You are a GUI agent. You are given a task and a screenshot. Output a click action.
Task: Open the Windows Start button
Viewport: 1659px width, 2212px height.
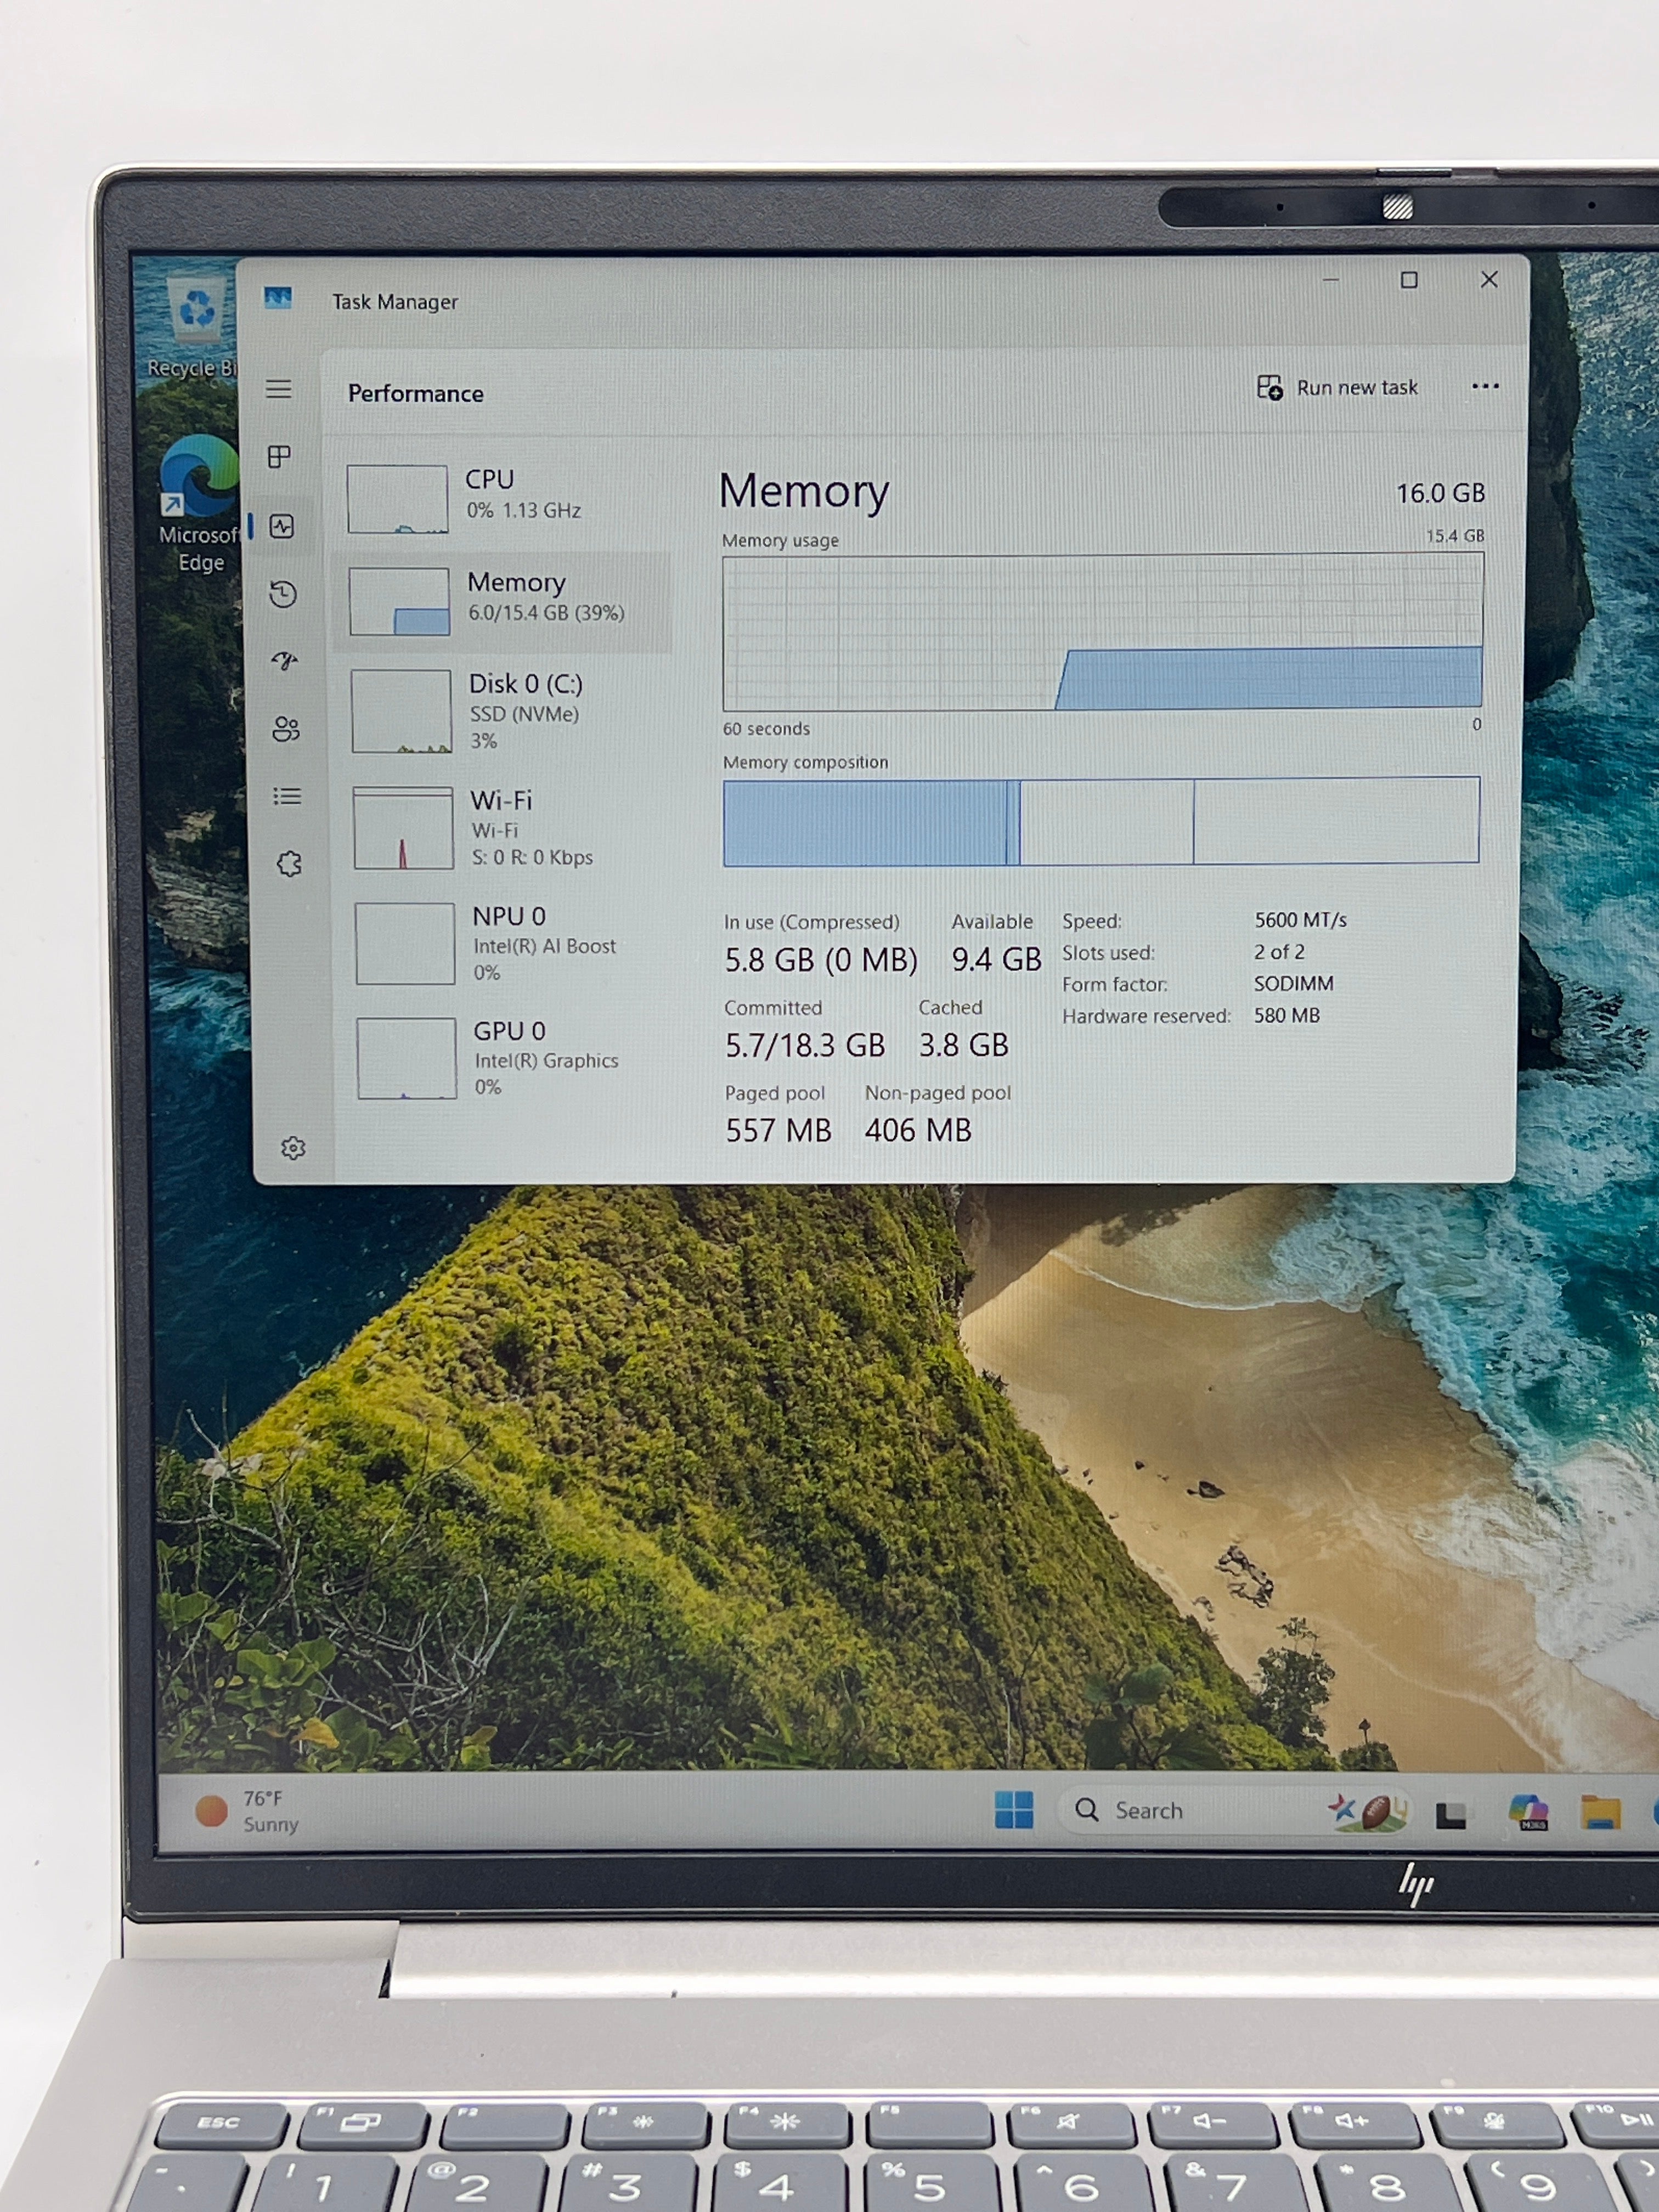pyautogui.click(x=1014, y=1810)
